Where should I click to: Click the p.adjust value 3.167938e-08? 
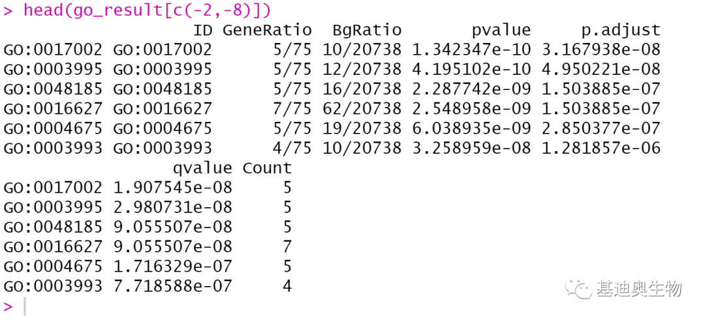coord(601,50)
